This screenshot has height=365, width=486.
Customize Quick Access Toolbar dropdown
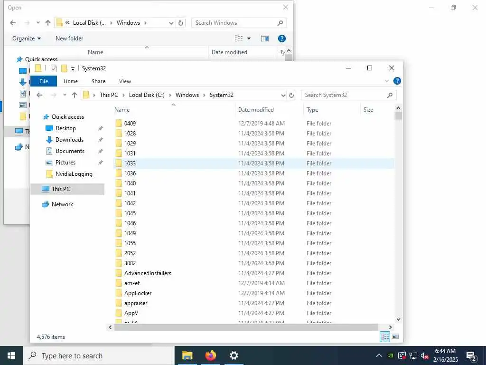73,68
